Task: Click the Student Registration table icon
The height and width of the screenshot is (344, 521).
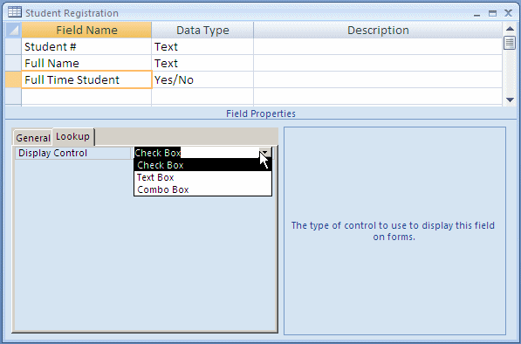Action: tap(15, 12)
